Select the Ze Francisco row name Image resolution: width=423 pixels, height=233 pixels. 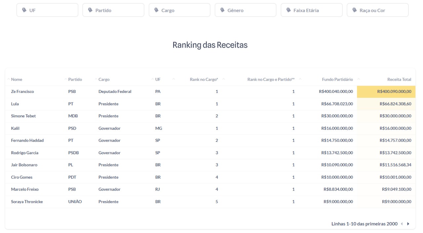pos(22,92)
